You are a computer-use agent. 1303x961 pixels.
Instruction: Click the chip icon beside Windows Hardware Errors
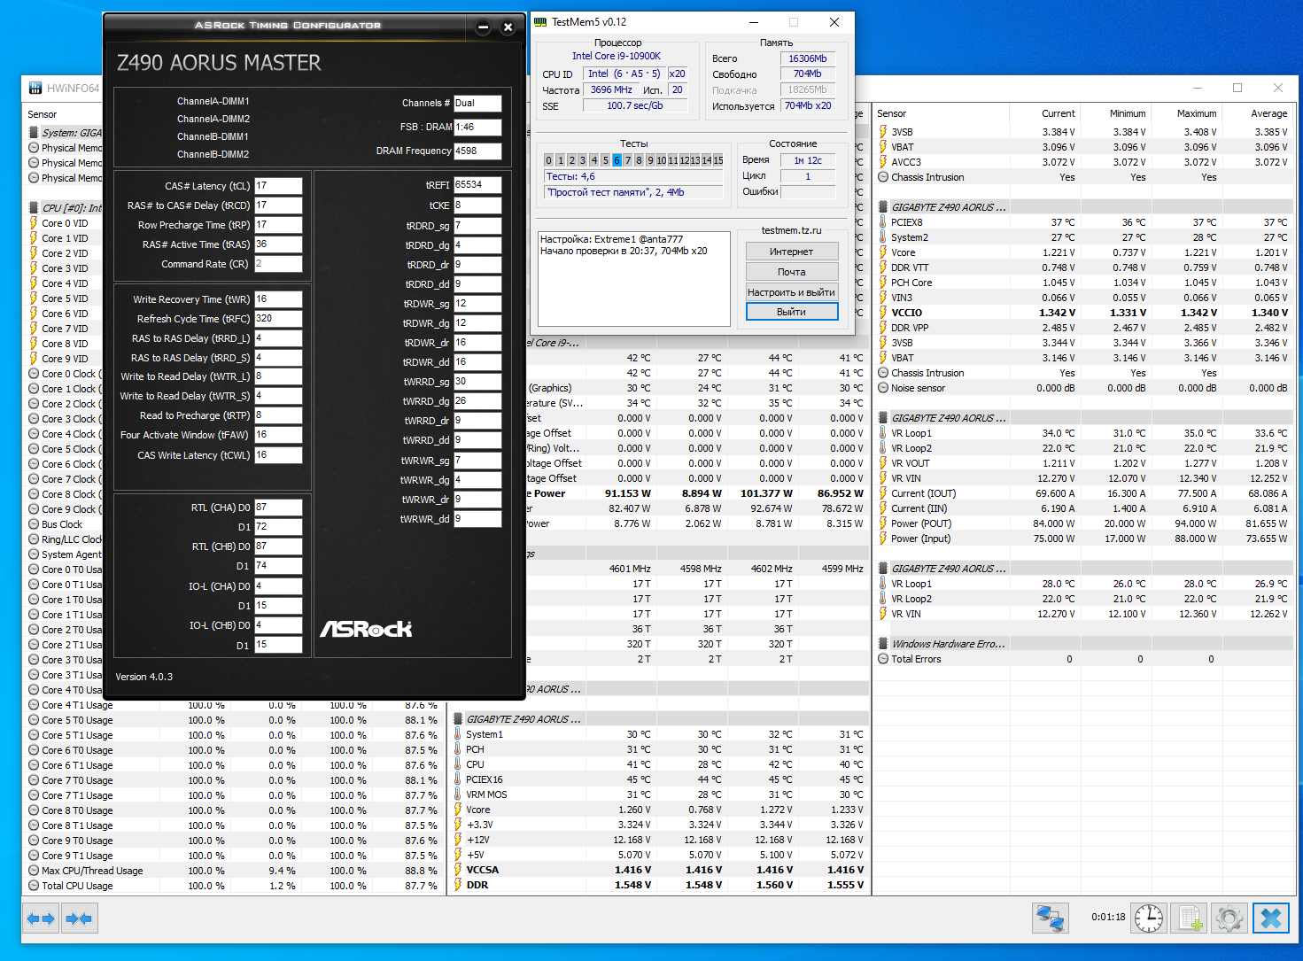(x=883, y=644)
